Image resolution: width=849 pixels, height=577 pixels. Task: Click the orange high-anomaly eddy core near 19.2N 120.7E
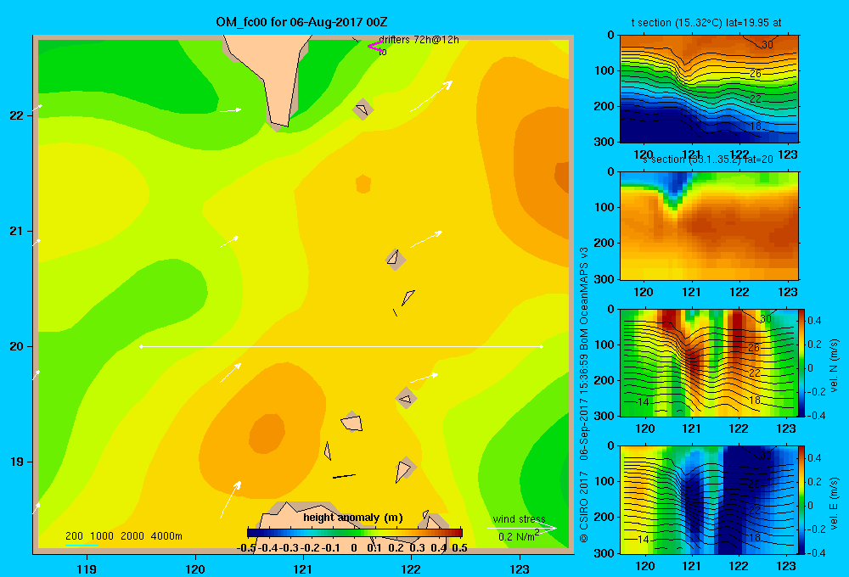[267, 433]
